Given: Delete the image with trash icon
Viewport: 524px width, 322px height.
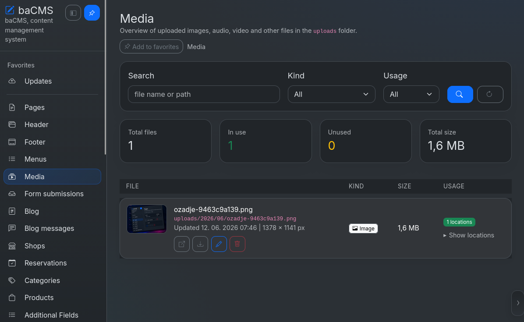Looking at the screenshot, I should click(237, 244).
